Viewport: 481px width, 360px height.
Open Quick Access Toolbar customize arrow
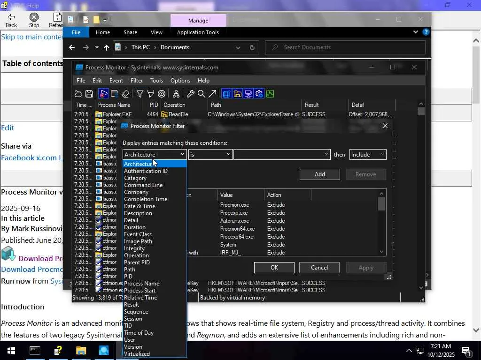[x=105, y=20]
